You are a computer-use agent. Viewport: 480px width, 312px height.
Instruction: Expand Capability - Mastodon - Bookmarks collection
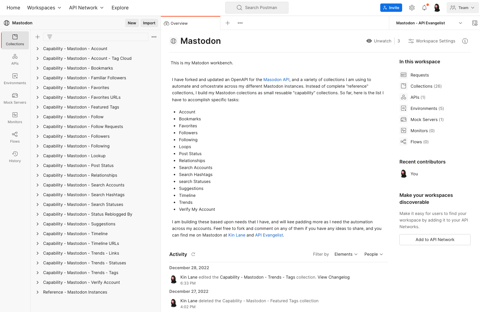(x=38, y=68)
